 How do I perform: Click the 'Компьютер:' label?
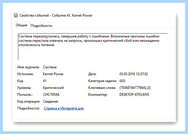(98, 95)
